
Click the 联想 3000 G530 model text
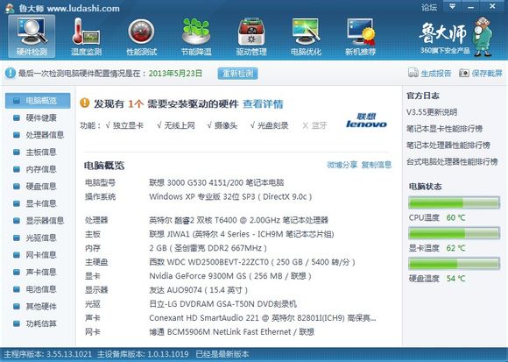pyautogui.click(x=216, y=183)
